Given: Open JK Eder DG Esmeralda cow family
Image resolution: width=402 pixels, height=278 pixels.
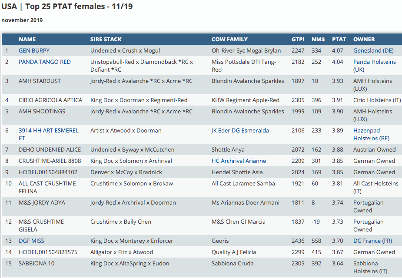Looking at the screenshot, I should click(240, 130).
